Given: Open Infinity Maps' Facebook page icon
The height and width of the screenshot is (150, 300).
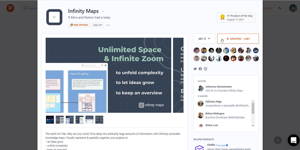Looking at the screenshot, I should 200,69.
